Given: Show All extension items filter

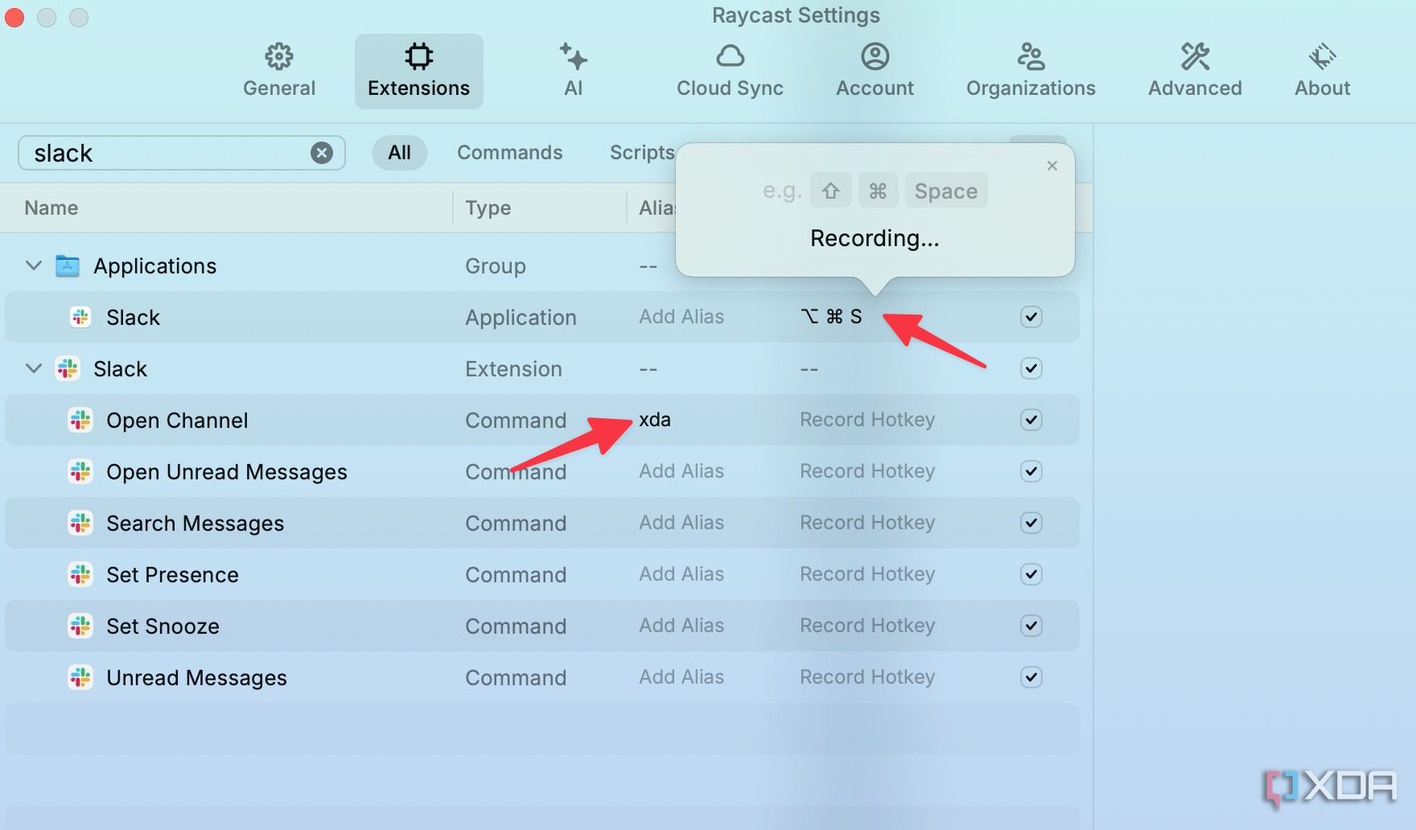Looking at the screenshot, I should [399, 153].
